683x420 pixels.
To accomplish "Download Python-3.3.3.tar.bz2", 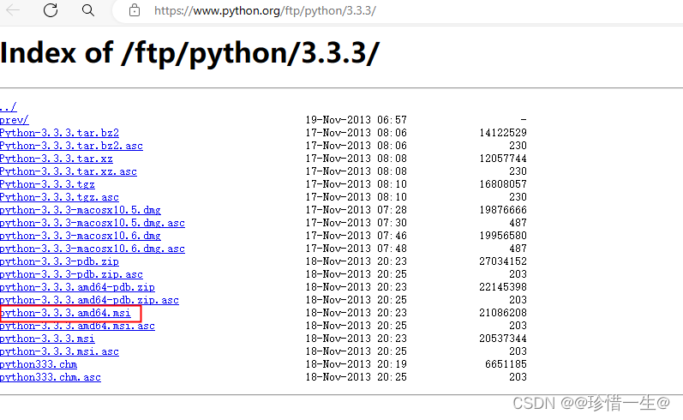I will tap(59, 133).
